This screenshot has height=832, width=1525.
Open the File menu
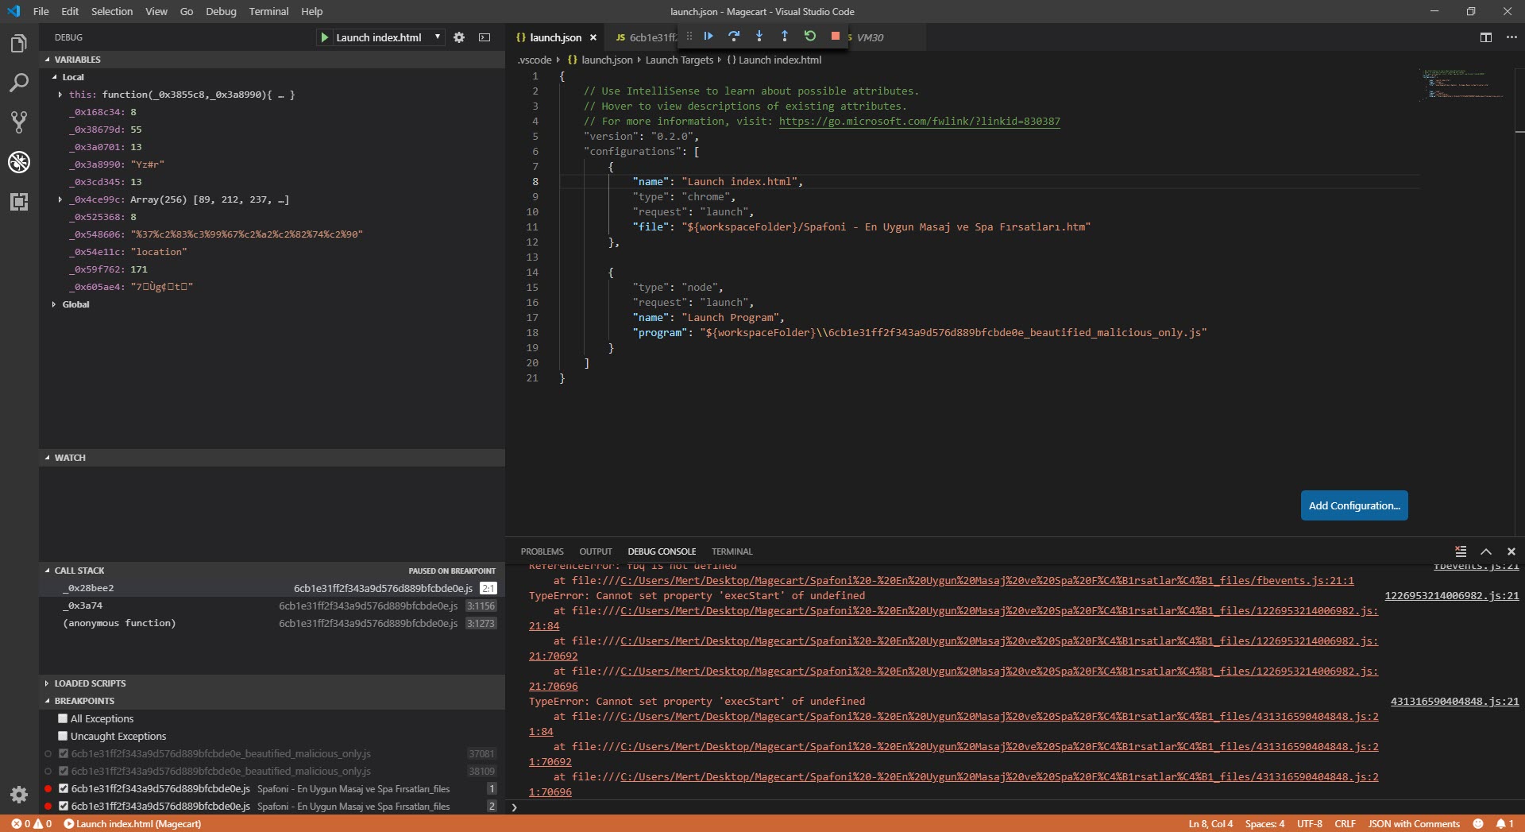coord(41,11)
